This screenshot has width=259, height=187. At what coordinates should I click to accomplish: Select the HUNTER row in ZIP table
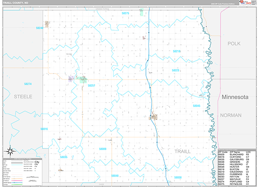[234, 167]
